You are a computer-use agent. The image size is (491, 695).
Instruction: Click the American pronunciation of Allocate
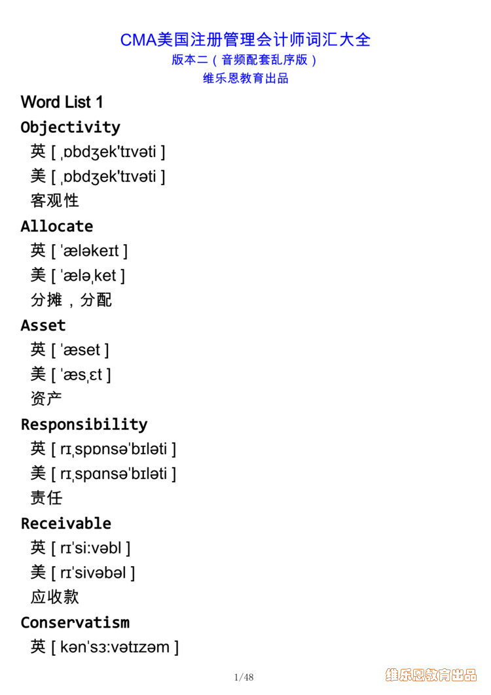click(x=78, y=276)
